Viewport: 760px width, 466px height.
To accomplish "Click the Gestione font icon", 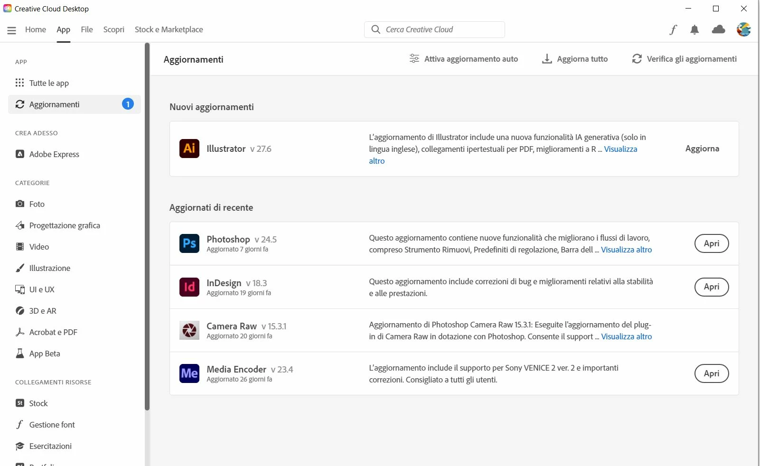I will coord(20,425).
